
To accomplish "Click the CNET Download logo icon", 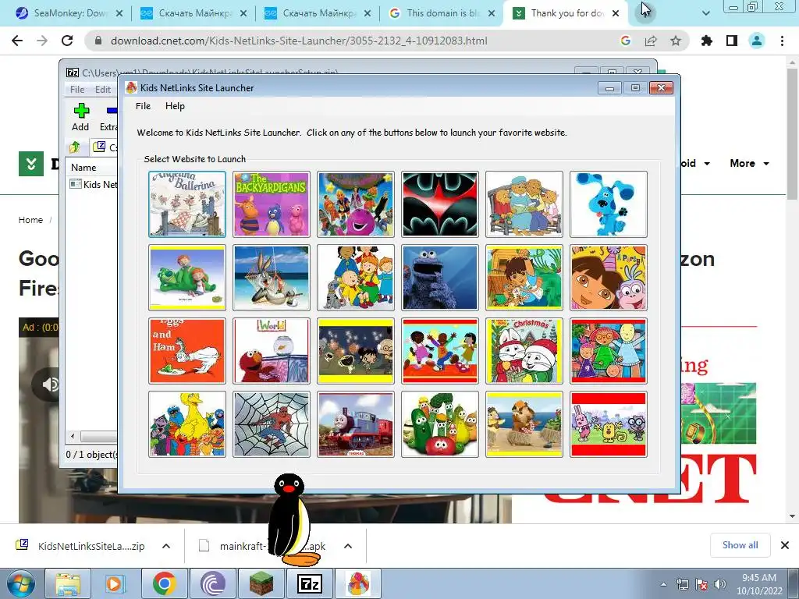I will point(31,164).
